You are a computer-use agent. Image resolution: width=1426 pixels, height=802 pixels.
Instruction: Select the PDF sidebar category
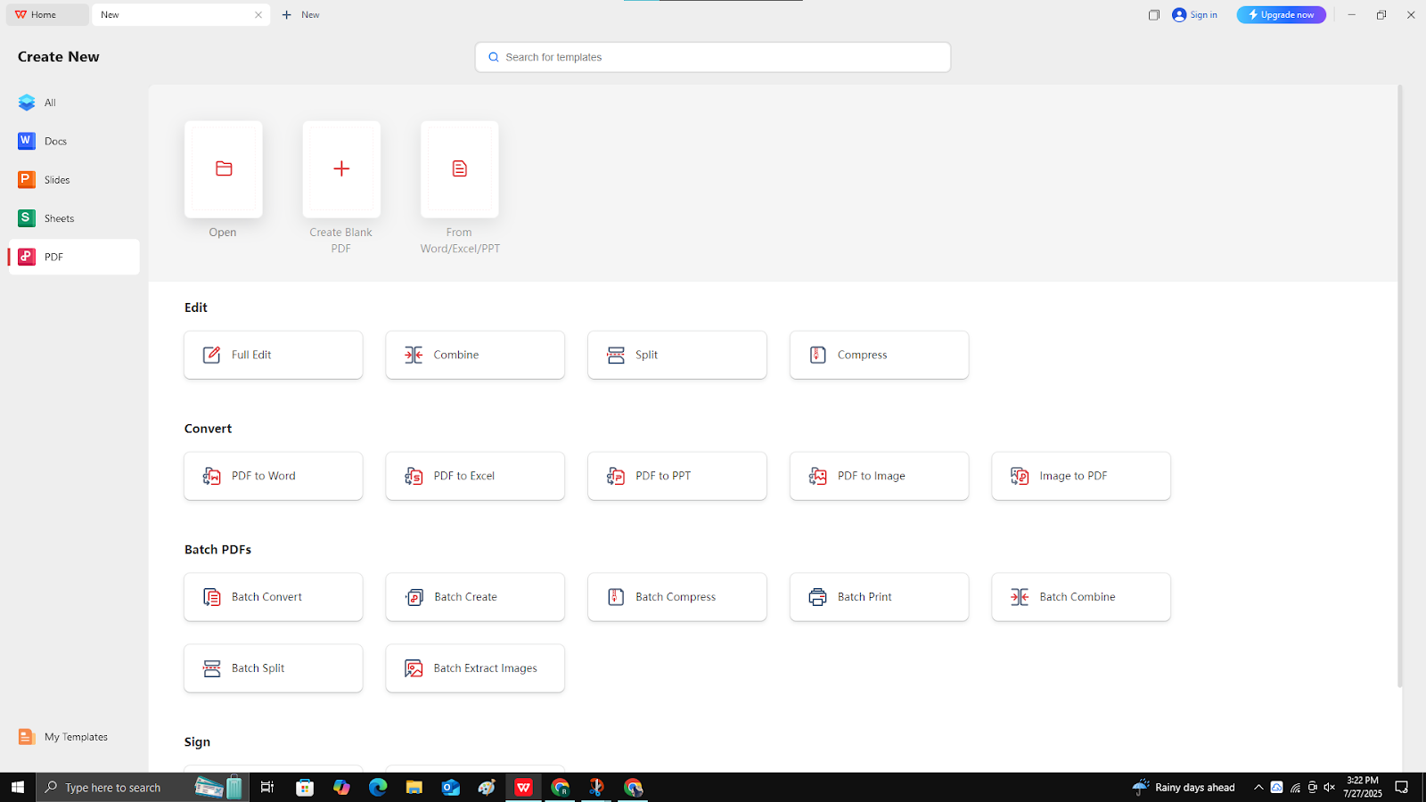(74, 257)
